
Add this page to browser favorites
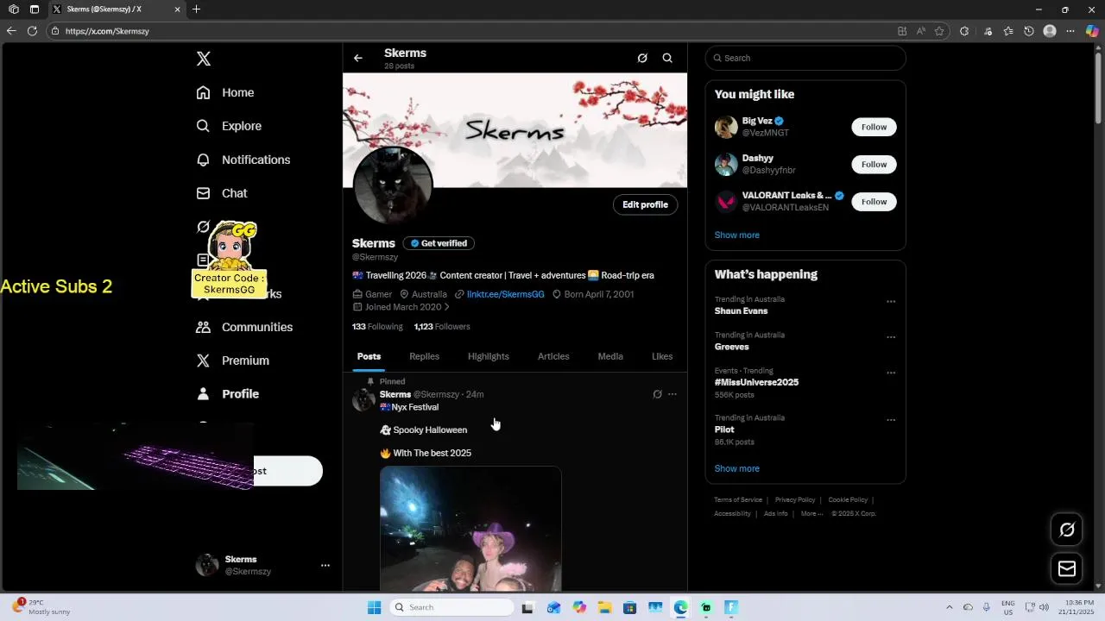pos(939,31)
